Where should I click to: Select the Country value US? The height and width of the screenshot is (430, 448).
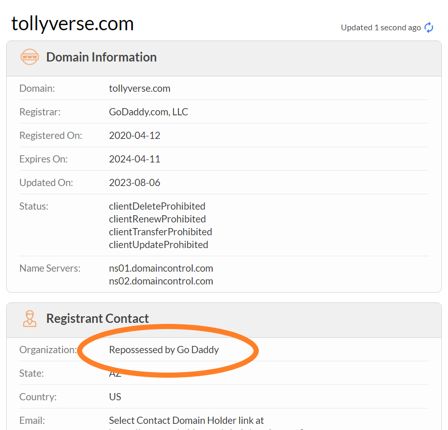(x=115, y=397)
